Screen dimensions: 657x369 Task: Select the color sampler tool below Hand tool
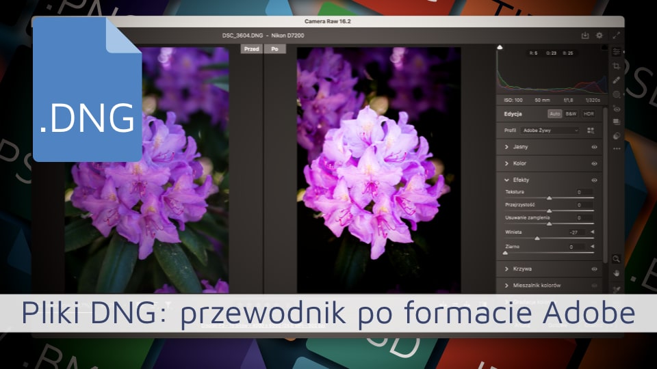(617, 289)
